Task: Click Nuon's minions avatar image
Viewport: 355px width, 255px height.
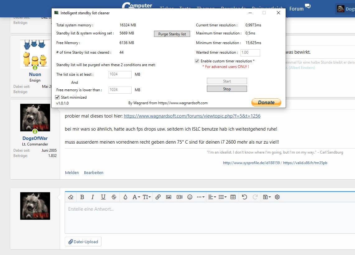Action: click(x=35, y=54)
